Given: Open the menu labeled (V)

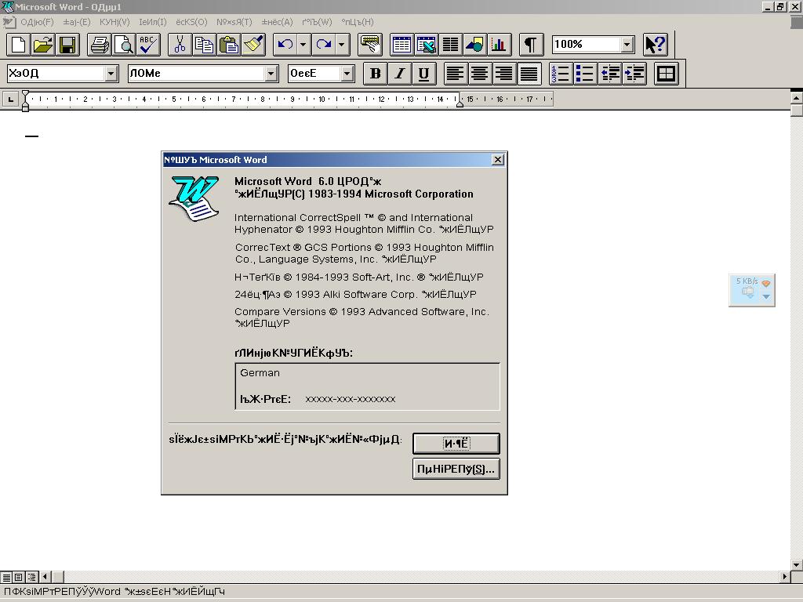Looking at the screenshot, I should (x=114, y=22).
